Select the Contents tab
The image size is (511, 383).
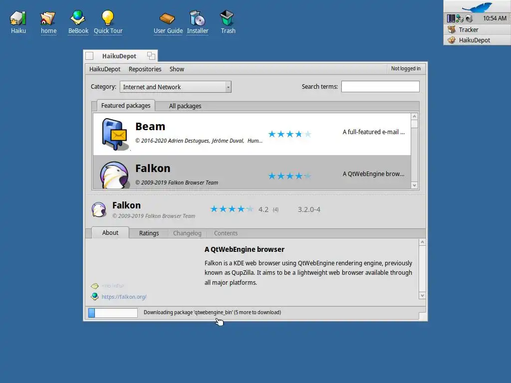(226, 233)
